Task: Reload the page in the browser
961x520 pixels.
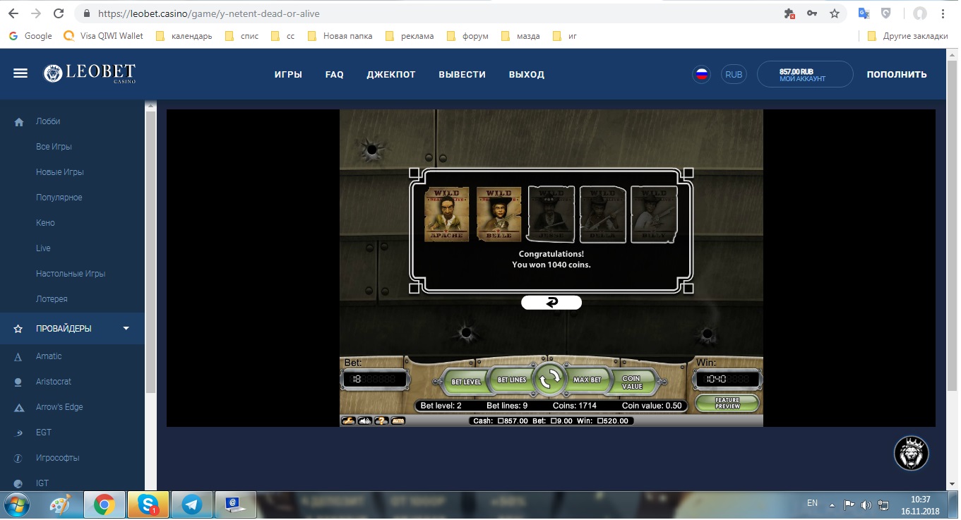Action: click(59, 13)
